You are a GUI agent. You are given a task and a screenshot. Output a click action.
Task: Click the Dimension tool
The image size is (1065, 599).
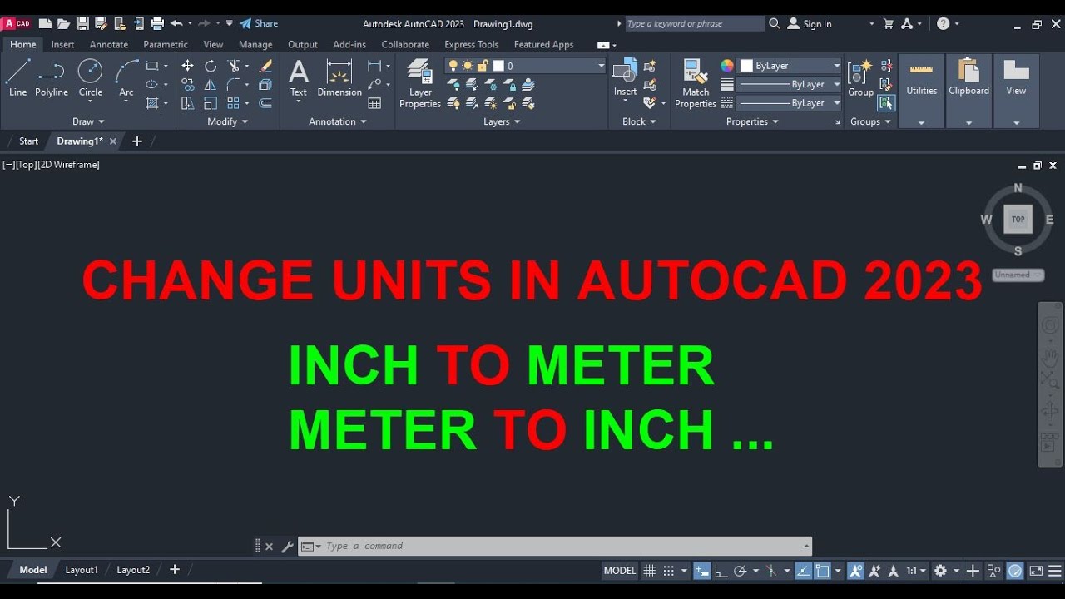pyautogui.click(x=339, y=77)
